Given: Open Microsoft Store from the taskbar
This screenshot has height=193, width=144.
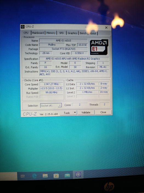Looking at the screenshot, I should (x=56, y=175).
